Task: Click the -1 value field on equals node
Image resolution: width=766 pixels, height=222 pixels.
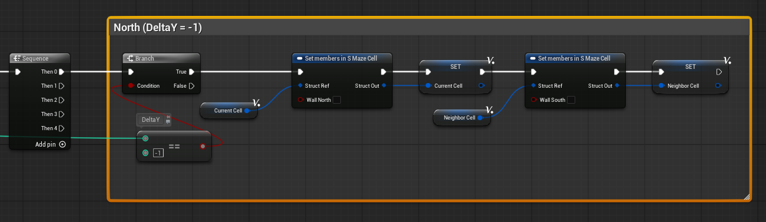Action: pos(158,153)
